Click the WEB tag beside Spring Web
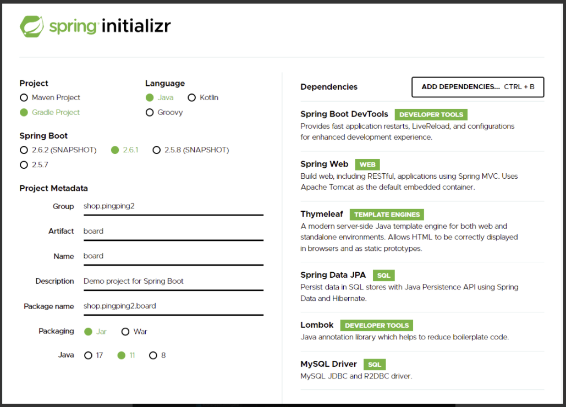Screen dimensions: 566x407 367,164
